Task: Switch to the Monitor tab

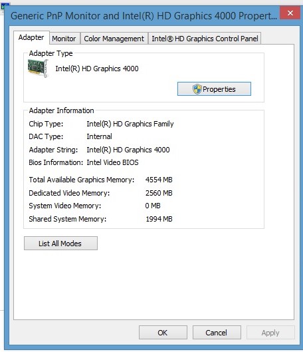Action: click(64, 39)
